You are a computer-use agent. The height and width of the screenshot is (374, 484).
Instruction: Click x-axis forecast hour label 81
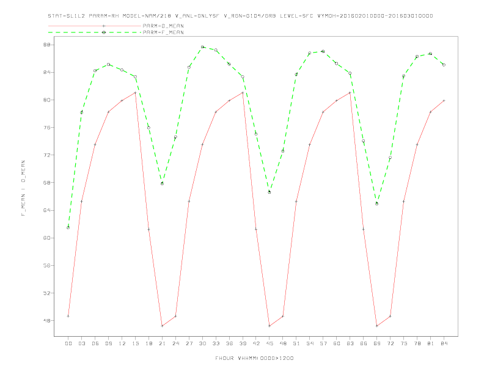pos(431,343)
